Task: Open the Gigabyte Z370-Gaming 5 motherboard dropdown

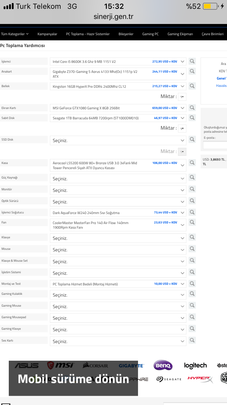Action: click(x=118, y=74)
